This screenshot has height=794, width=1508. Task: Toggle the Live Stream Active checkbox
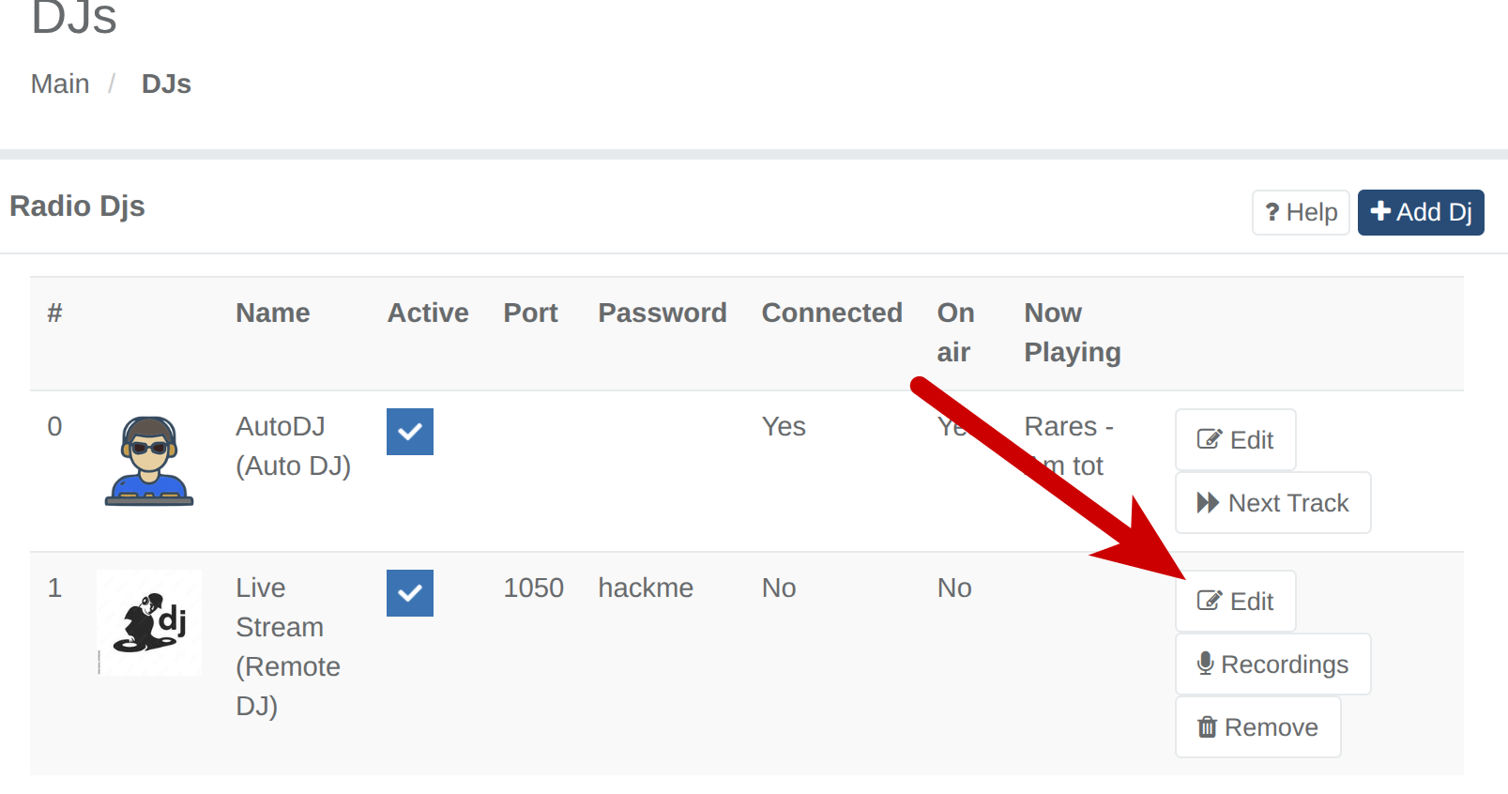pyautogui.click(x=410, y=593)
